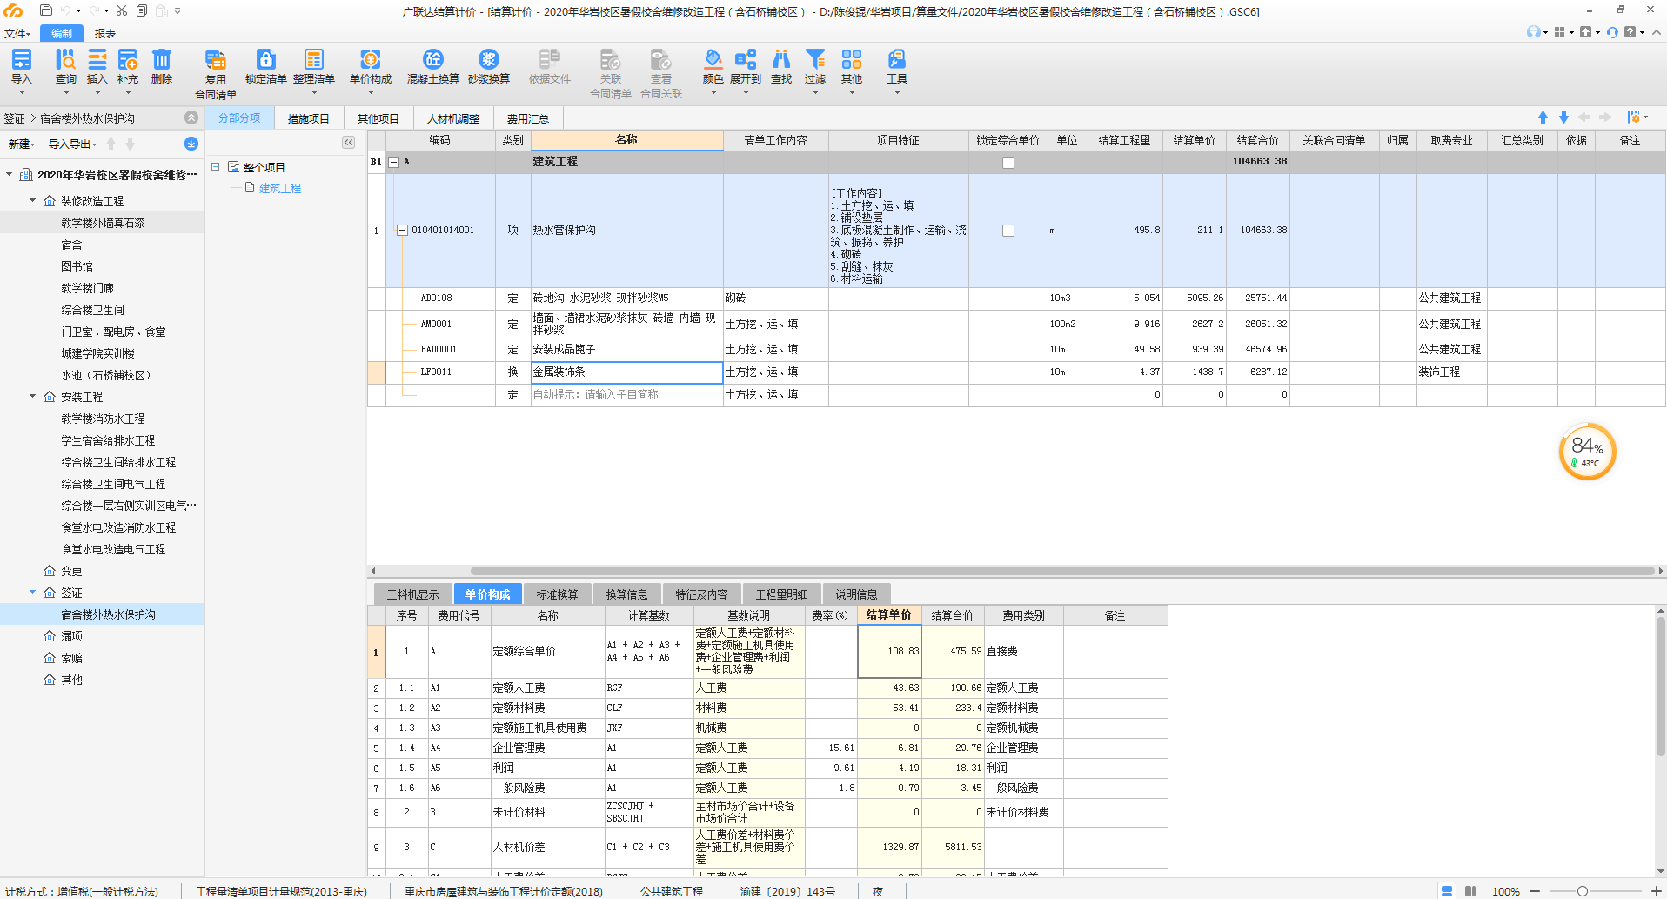
Task: Open the 导入导出 dropdown
Action: pos(72,144)
